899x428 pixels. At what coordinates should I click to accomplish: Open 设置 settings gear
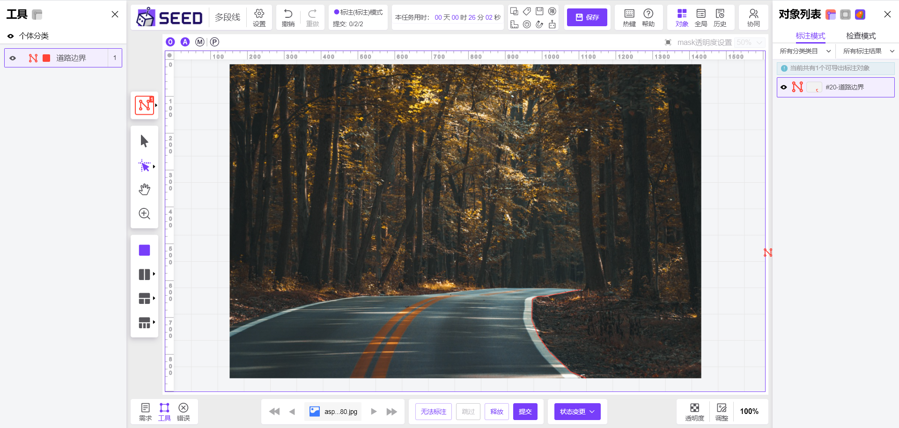click(259, 17)
